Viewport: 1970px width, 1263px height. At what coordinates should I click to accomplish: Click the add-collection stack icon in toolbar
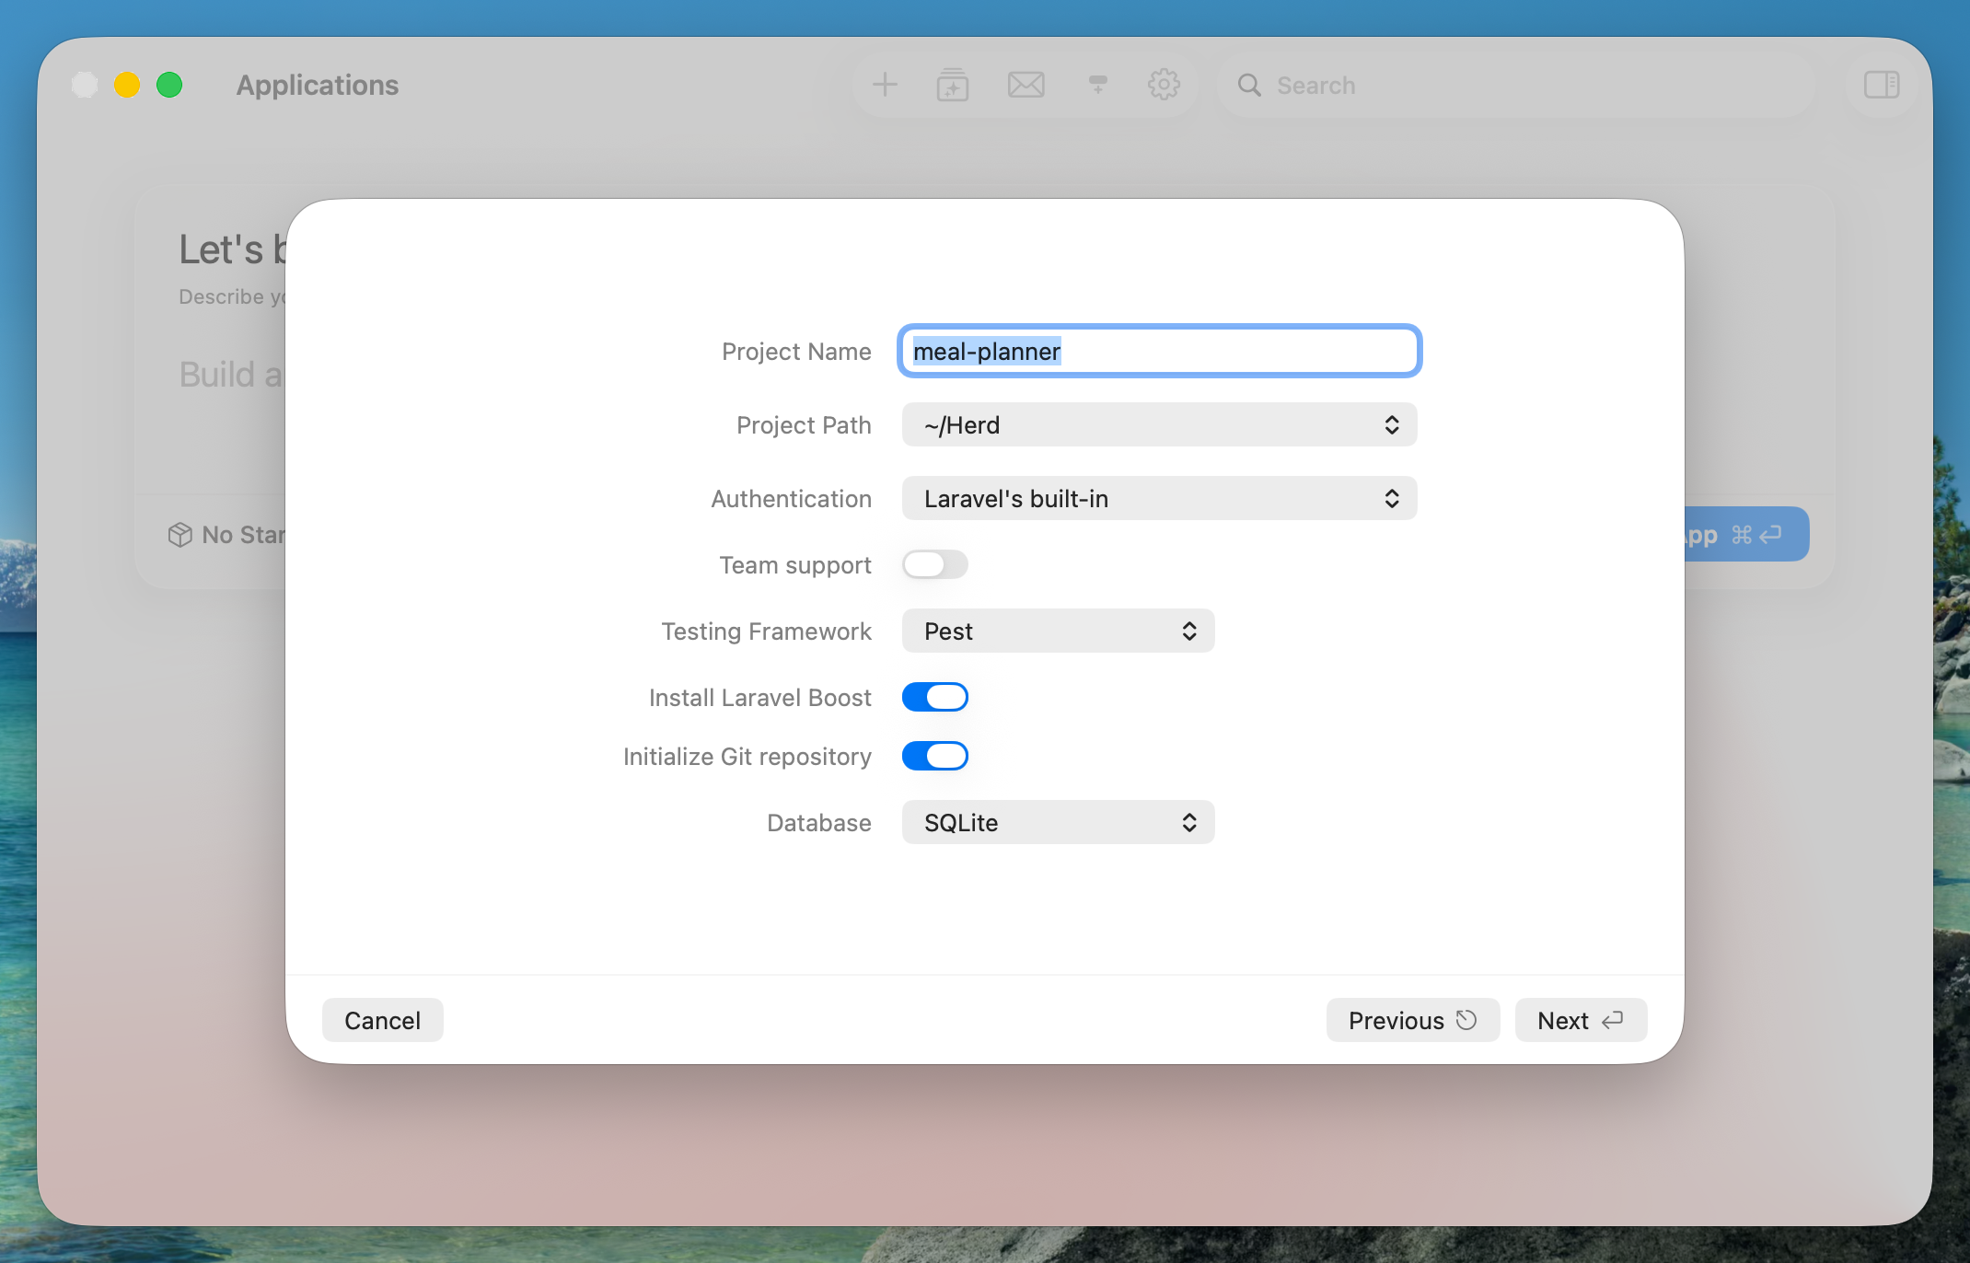click(953, 85)
